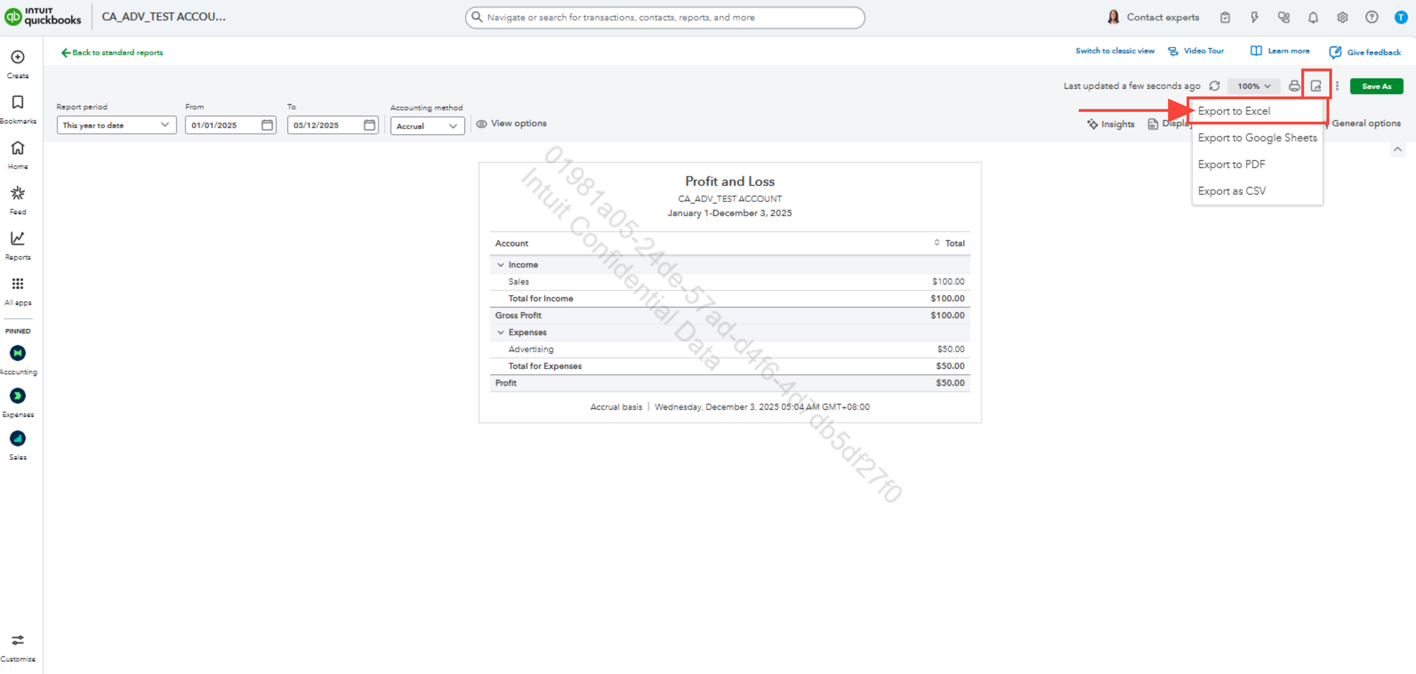Open Reports from the left sidebar

click(x=17, y=244)
